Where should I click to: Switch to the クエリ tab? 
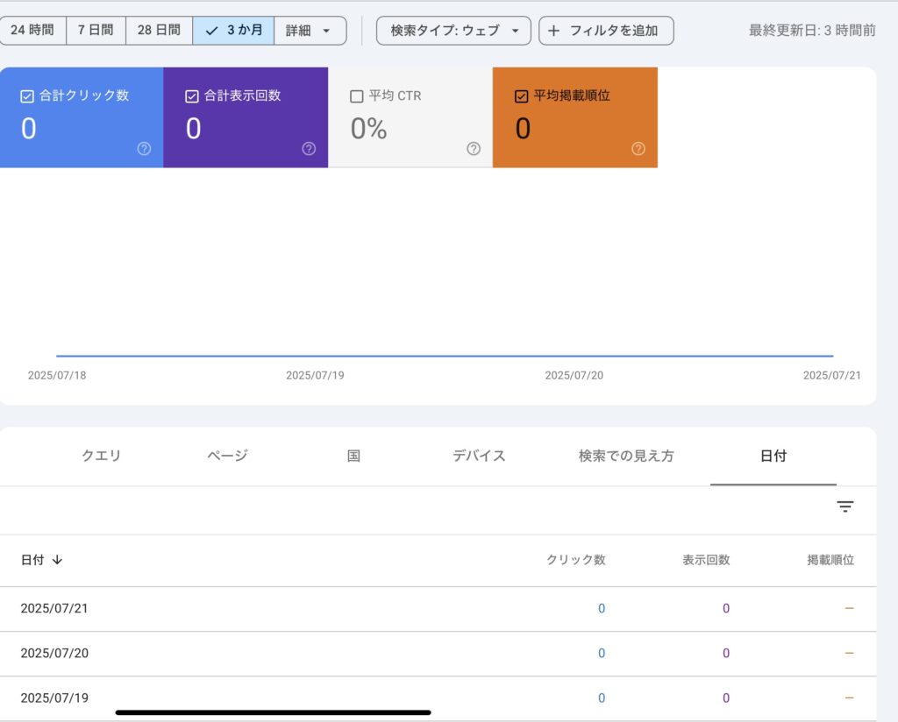tap(102, 456)
